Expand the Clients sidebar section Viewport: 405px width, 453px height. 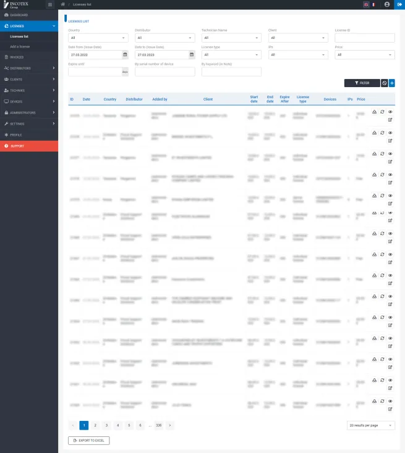point(29,79)
